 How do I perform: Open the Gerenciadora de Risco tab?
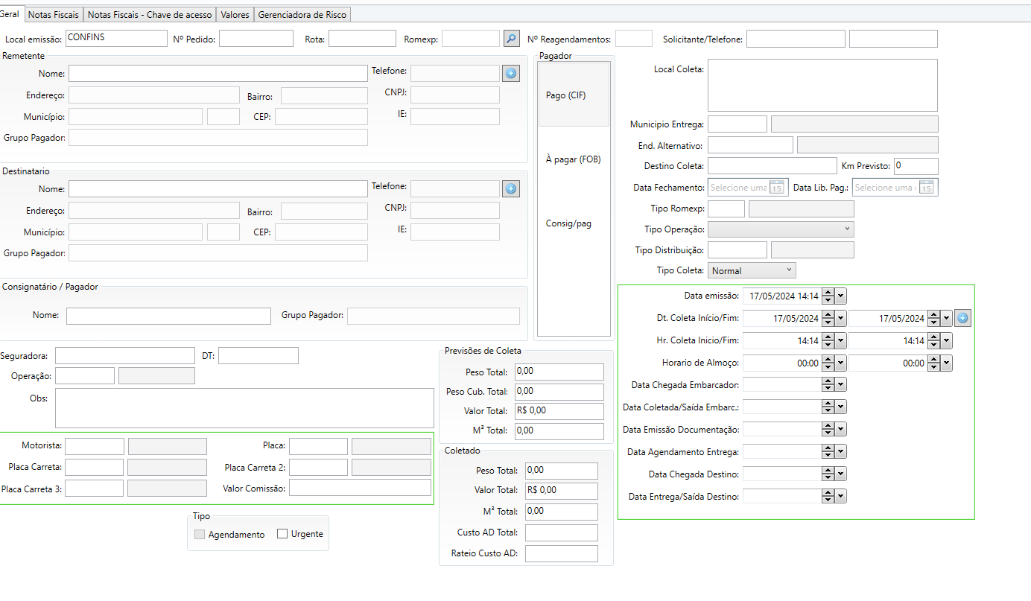(302, 15)
